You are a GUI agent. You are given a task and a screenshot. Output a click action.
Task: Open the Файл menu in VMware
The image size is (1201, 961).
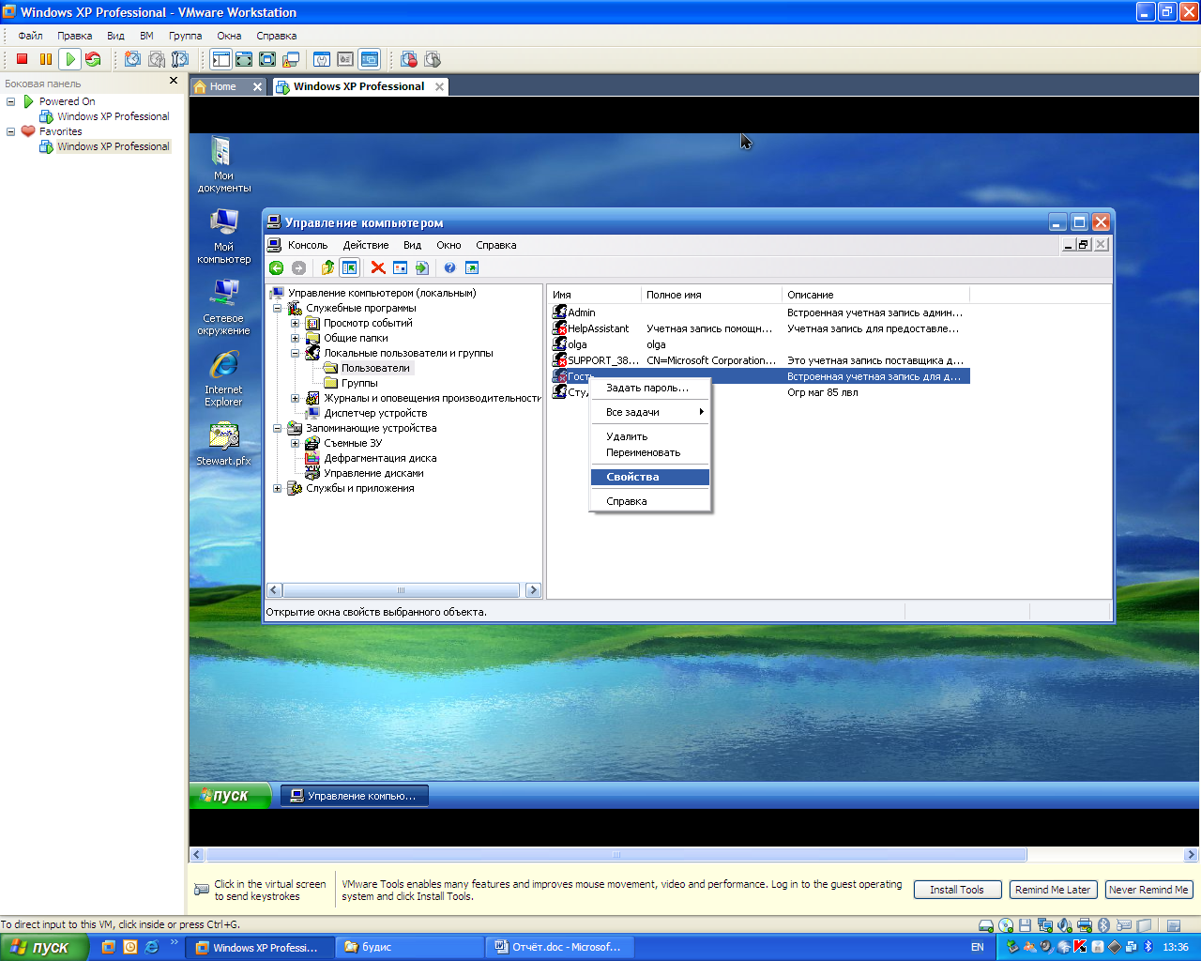(x=30, y=36)
